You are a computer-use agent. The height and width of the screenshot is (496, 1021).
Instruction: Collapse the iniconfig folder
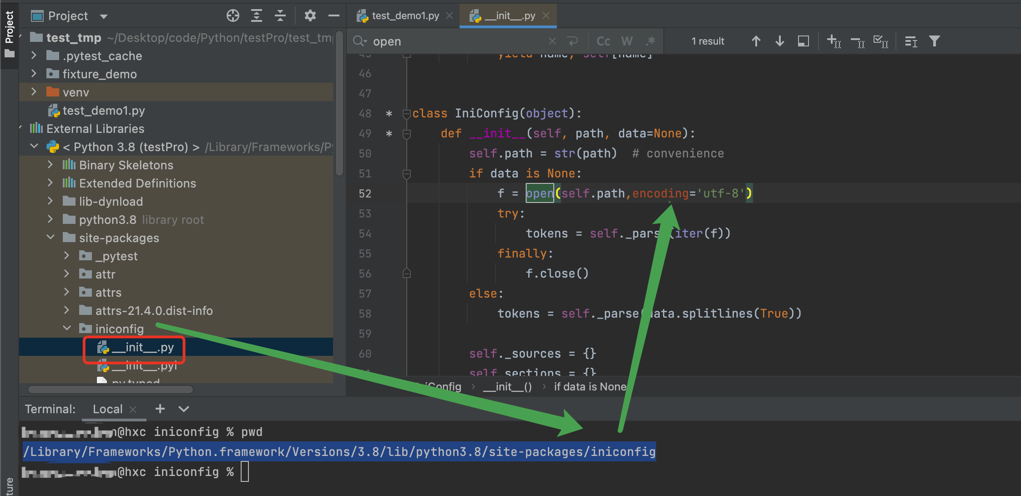click(x=66, y=329)
